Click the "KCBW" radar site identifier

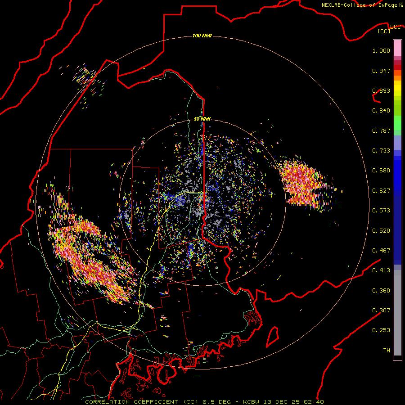pyautogui.click(x=251, y=402)
